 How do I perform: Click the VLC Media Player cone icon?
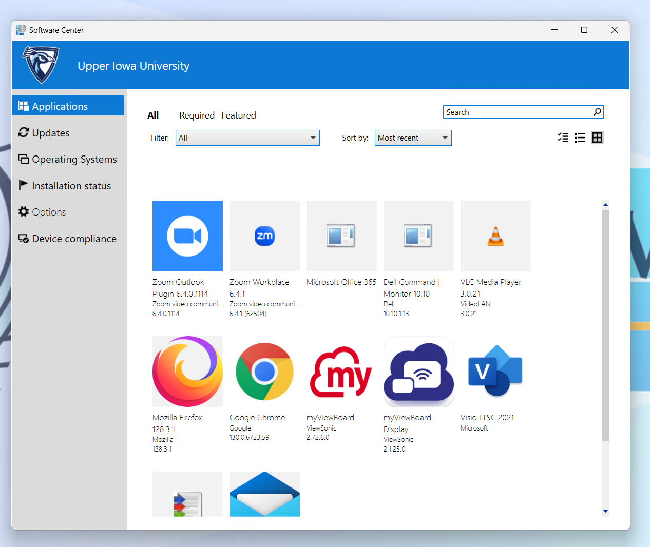click(x=495, y=236)
